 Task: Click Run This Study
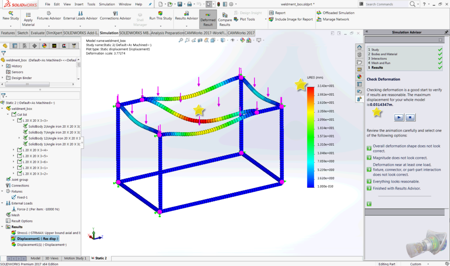[x=160, y=16]
